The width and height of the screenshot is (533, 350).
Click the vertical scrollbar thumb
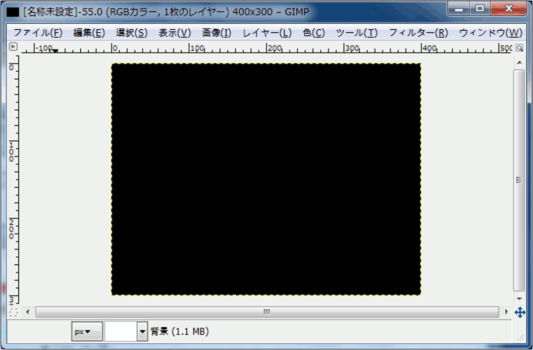point(519,180)
